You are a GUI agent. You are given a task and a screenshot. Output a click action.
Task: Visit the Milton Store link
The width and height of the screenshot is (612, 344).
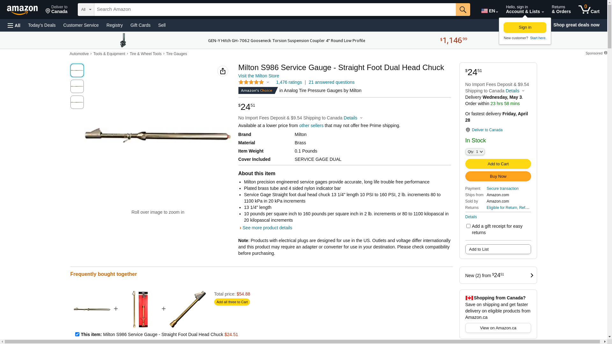tap(259, 76)
